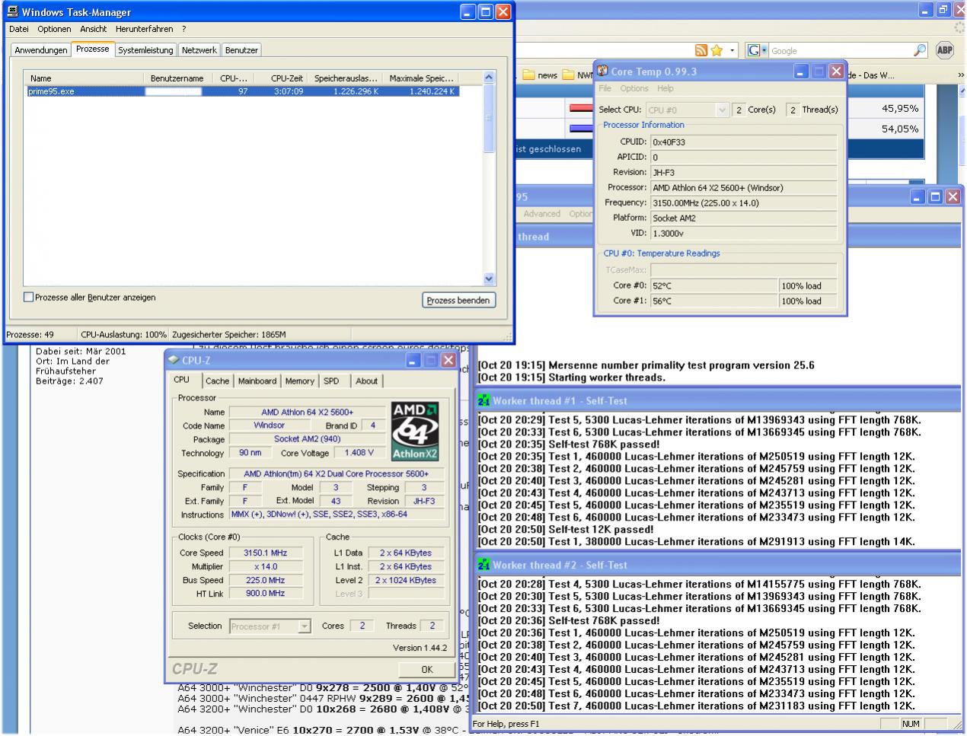Viewport: 967px width, 736px height.
Task: Select the About tab in CPU-Z
Action: [366, 381]
